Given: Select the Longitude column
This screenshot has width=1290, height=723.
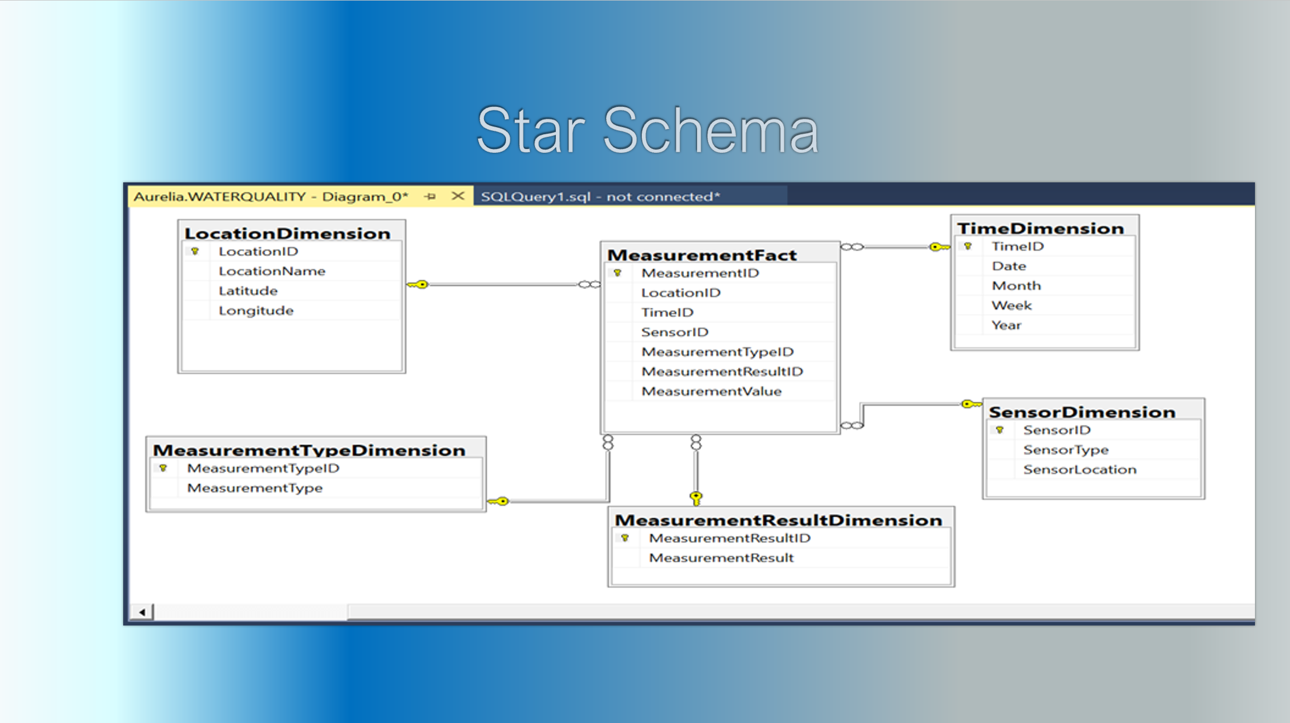Looking at the screenshot, I should 292,311.
